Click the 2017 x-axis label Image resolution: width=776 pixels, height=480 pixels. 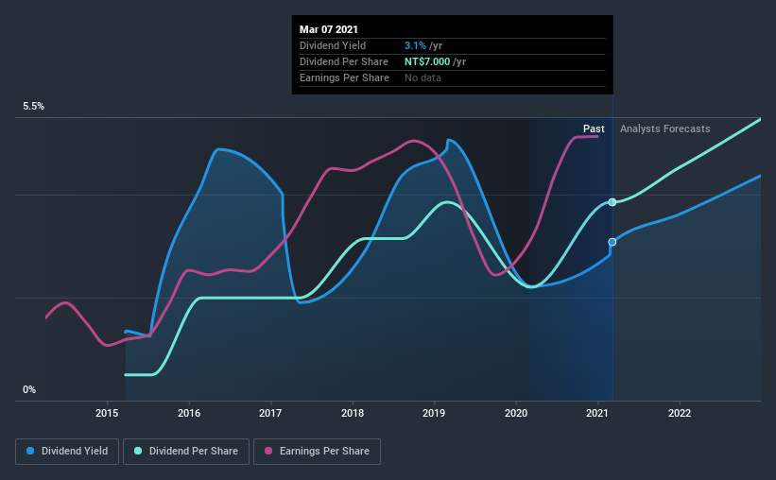coord(270,413)
